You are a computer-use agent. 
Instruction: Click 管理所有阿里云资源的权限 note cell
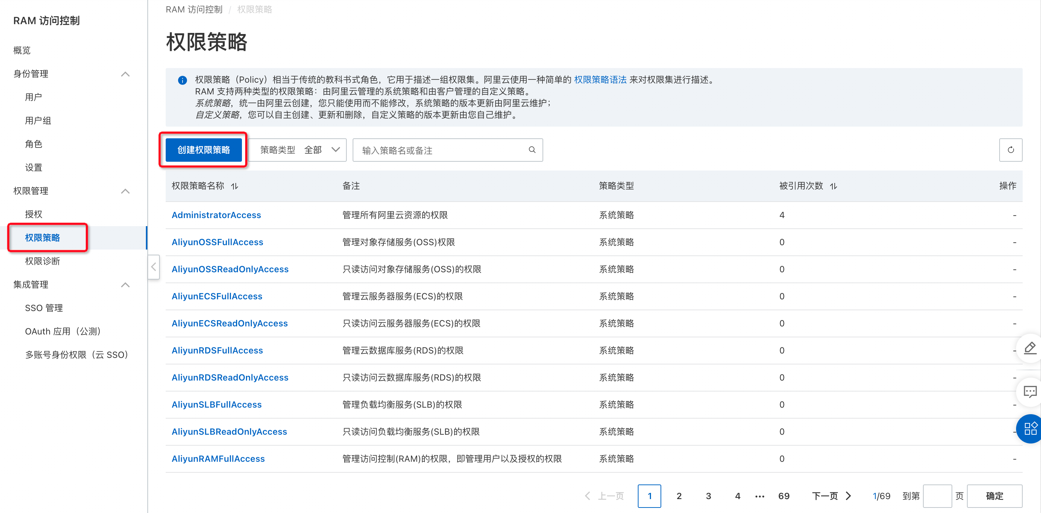(395, 215)
